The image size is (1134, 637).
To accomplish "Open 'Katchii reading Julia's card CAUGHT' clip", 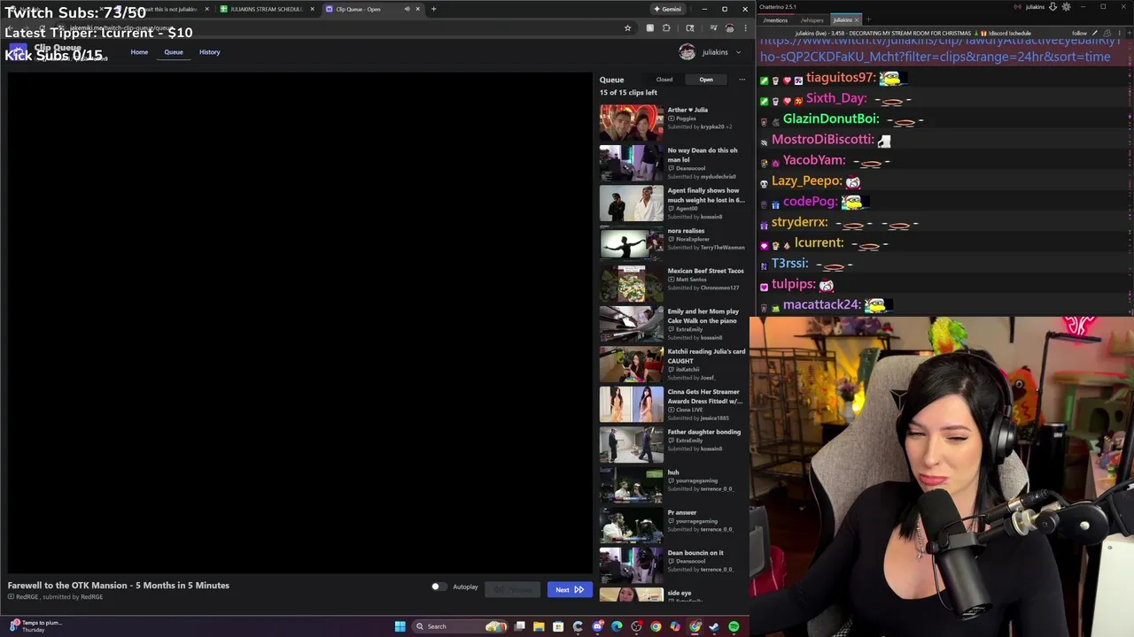I will click(x=673, y=365).
